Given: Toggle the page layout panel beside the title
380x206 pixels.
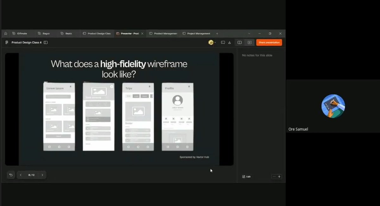Looking at the screenshot, I should pos(46,42).
